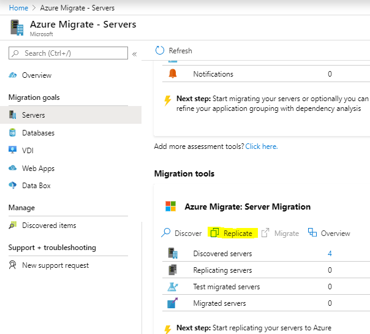The width and height of the screenshot is (370, 334).
Task: Collapse the sidebar with the double chevron
Action: (135, 55)
